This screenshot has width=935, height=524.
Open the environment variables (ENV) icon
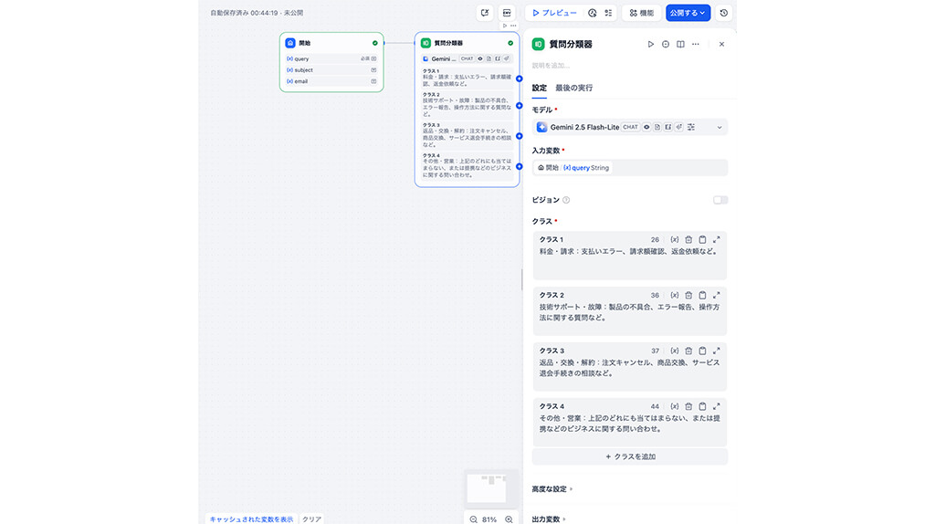pyautogui.click(x=506, y=13)
